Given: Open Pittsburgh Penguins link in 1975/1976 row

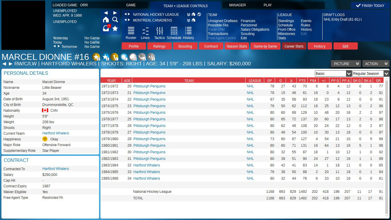Looking at the screenshot, I should [x=149, y=113].
